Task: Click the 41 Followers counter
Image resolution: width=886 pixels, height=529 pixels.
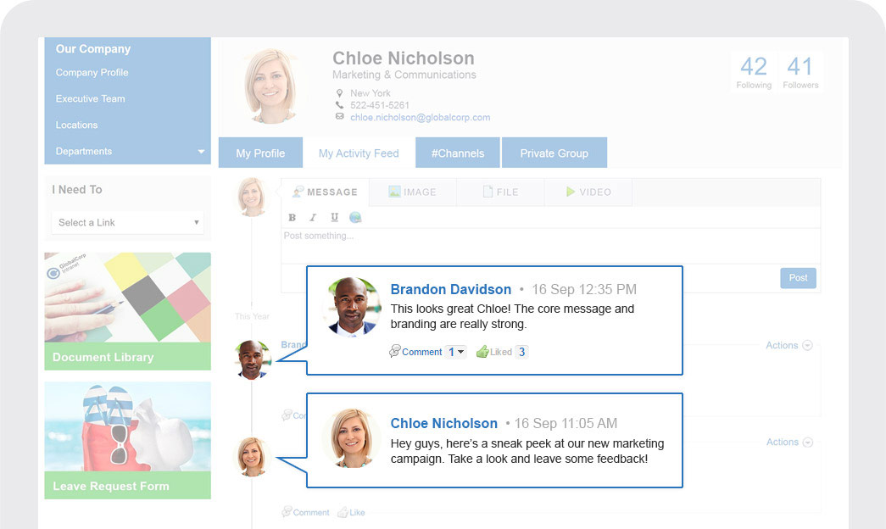Action: [x=800, y=72]
